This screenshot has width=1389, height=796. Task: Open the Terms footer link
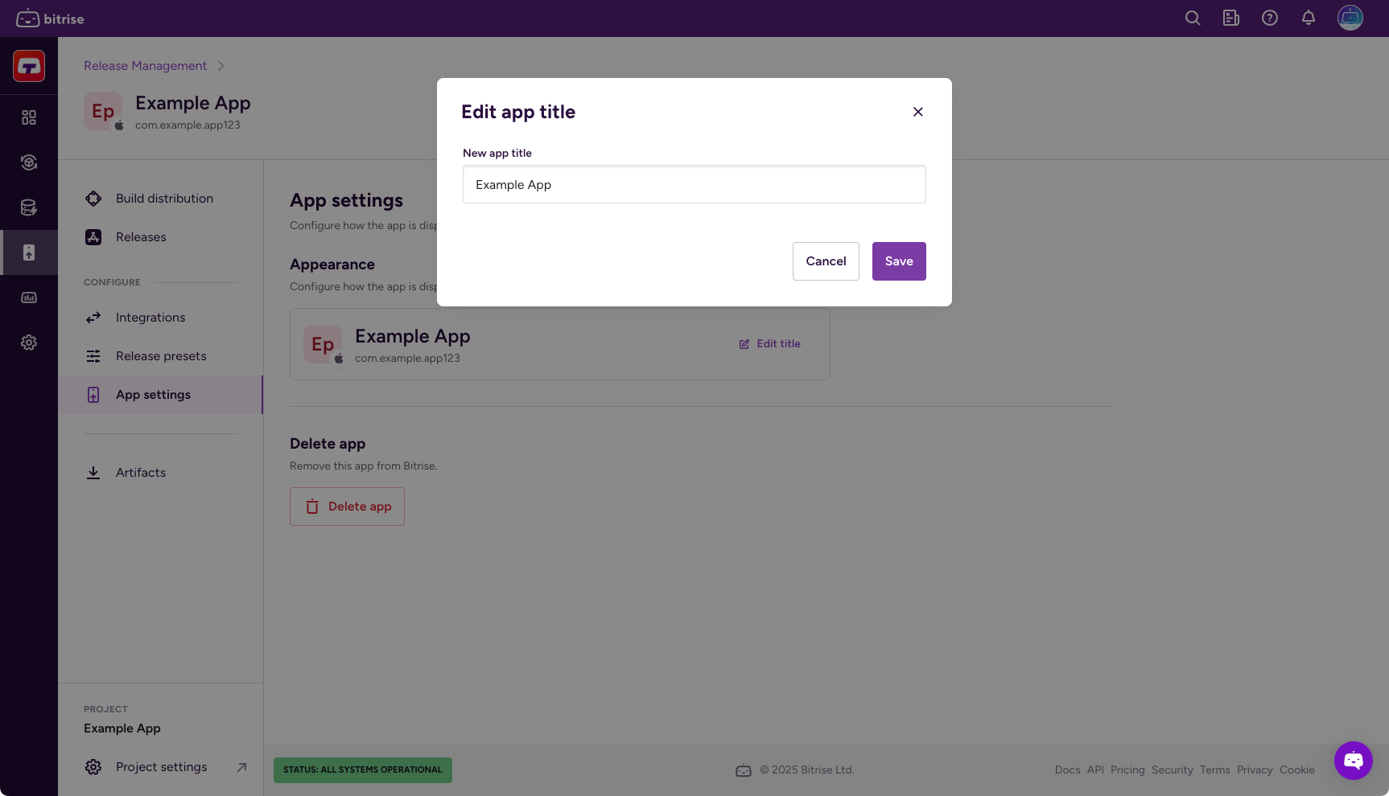point(1214,770)
